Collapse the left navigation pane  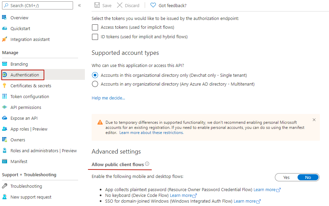pos(79,5)
